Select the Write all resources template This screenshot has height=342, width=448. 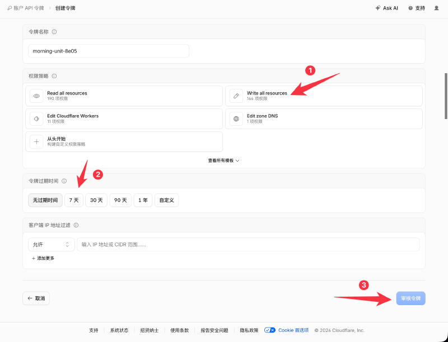point(324,96)
